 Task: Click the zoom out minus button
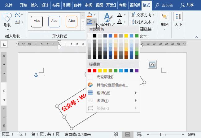148,135
